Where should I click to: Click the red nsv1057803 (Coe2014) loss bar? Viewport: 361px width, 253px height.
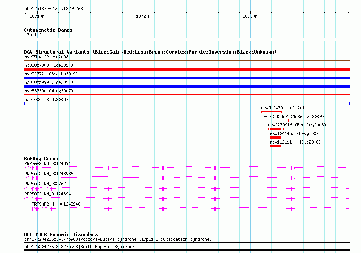coord(187,69)
